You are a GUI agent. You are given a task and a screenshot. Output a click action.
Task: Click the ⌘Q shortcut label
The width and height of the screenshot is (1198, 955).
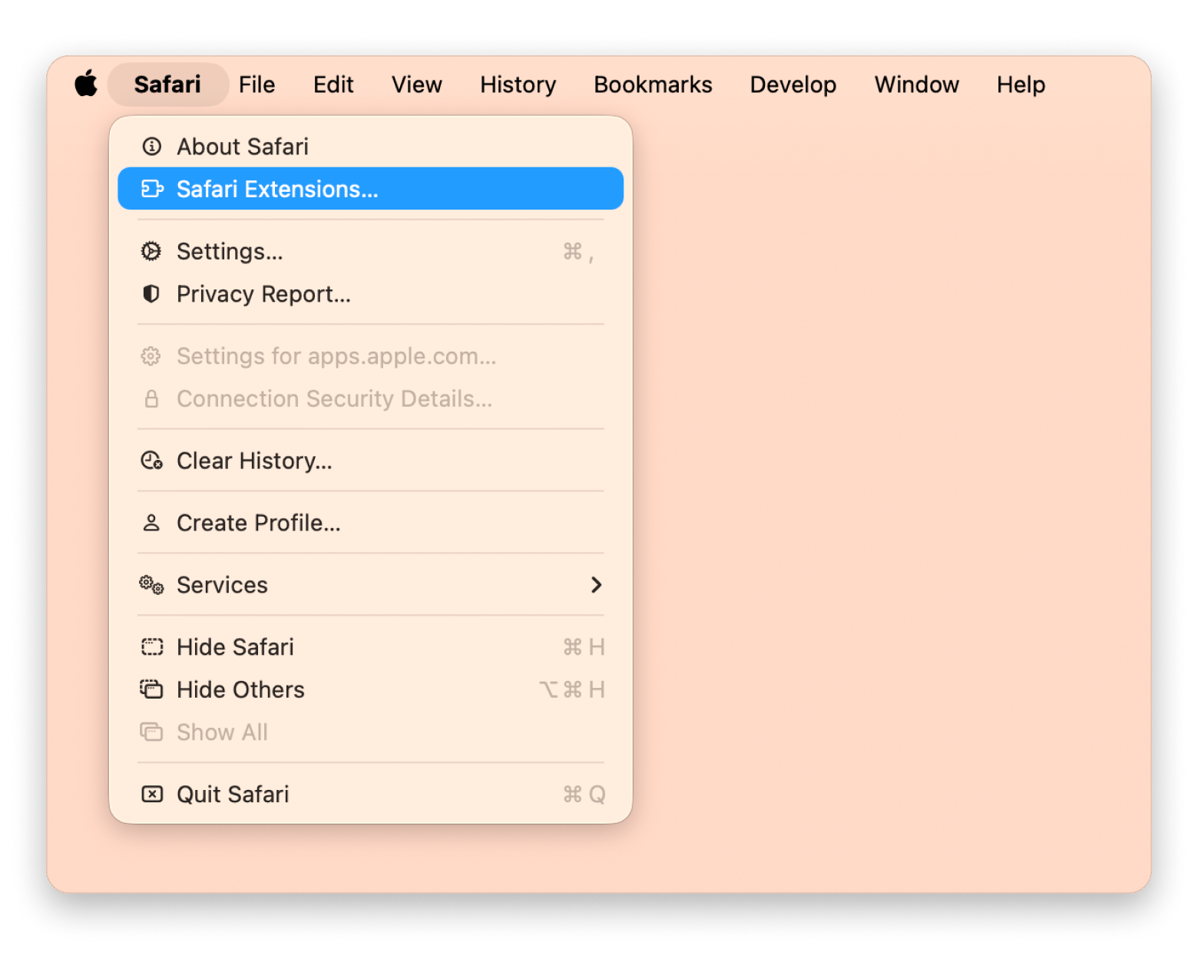point(584,794)
